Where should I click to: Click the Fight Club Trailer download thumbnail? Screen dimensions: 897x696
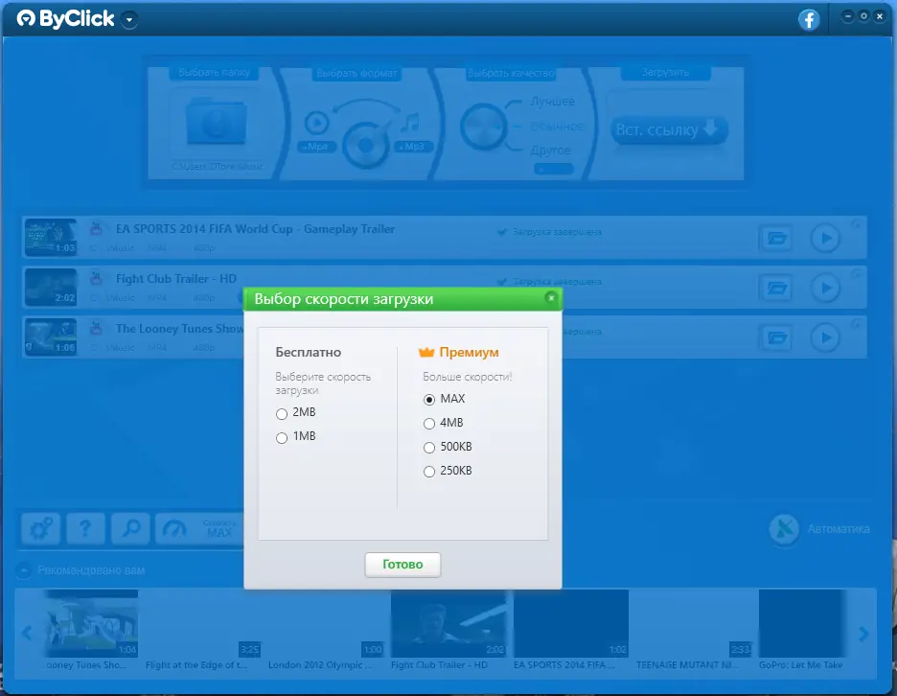click(x=51, y=288)
